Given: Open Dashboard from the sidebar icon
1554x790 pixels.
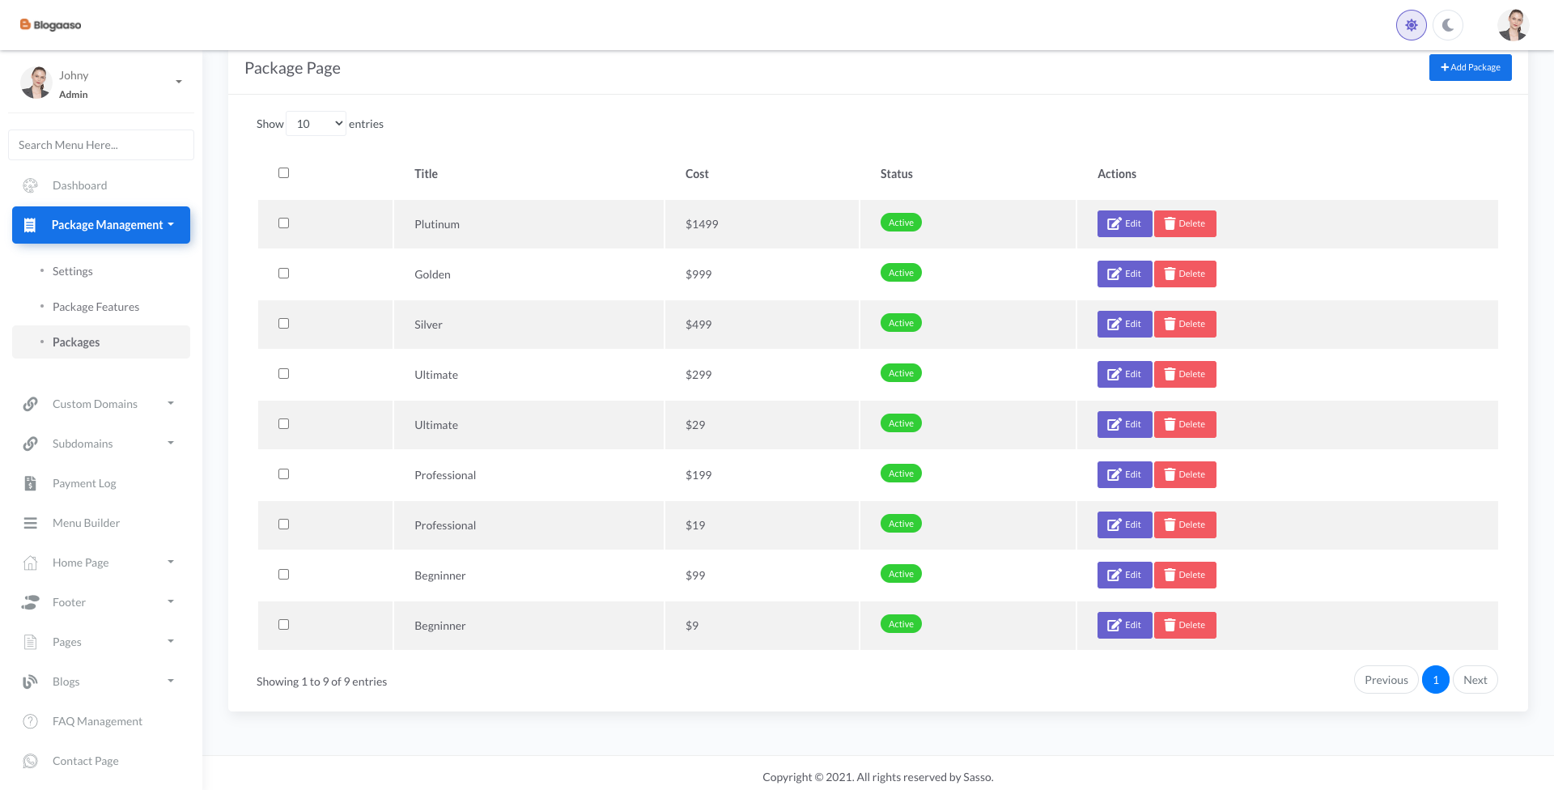Looking at the screenshot, I should (31, 185).
